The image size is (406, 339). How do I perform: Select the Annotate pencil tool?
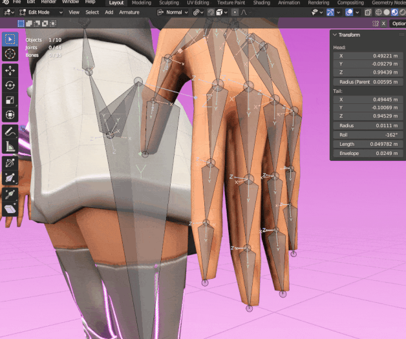click(x=10, y=132)
